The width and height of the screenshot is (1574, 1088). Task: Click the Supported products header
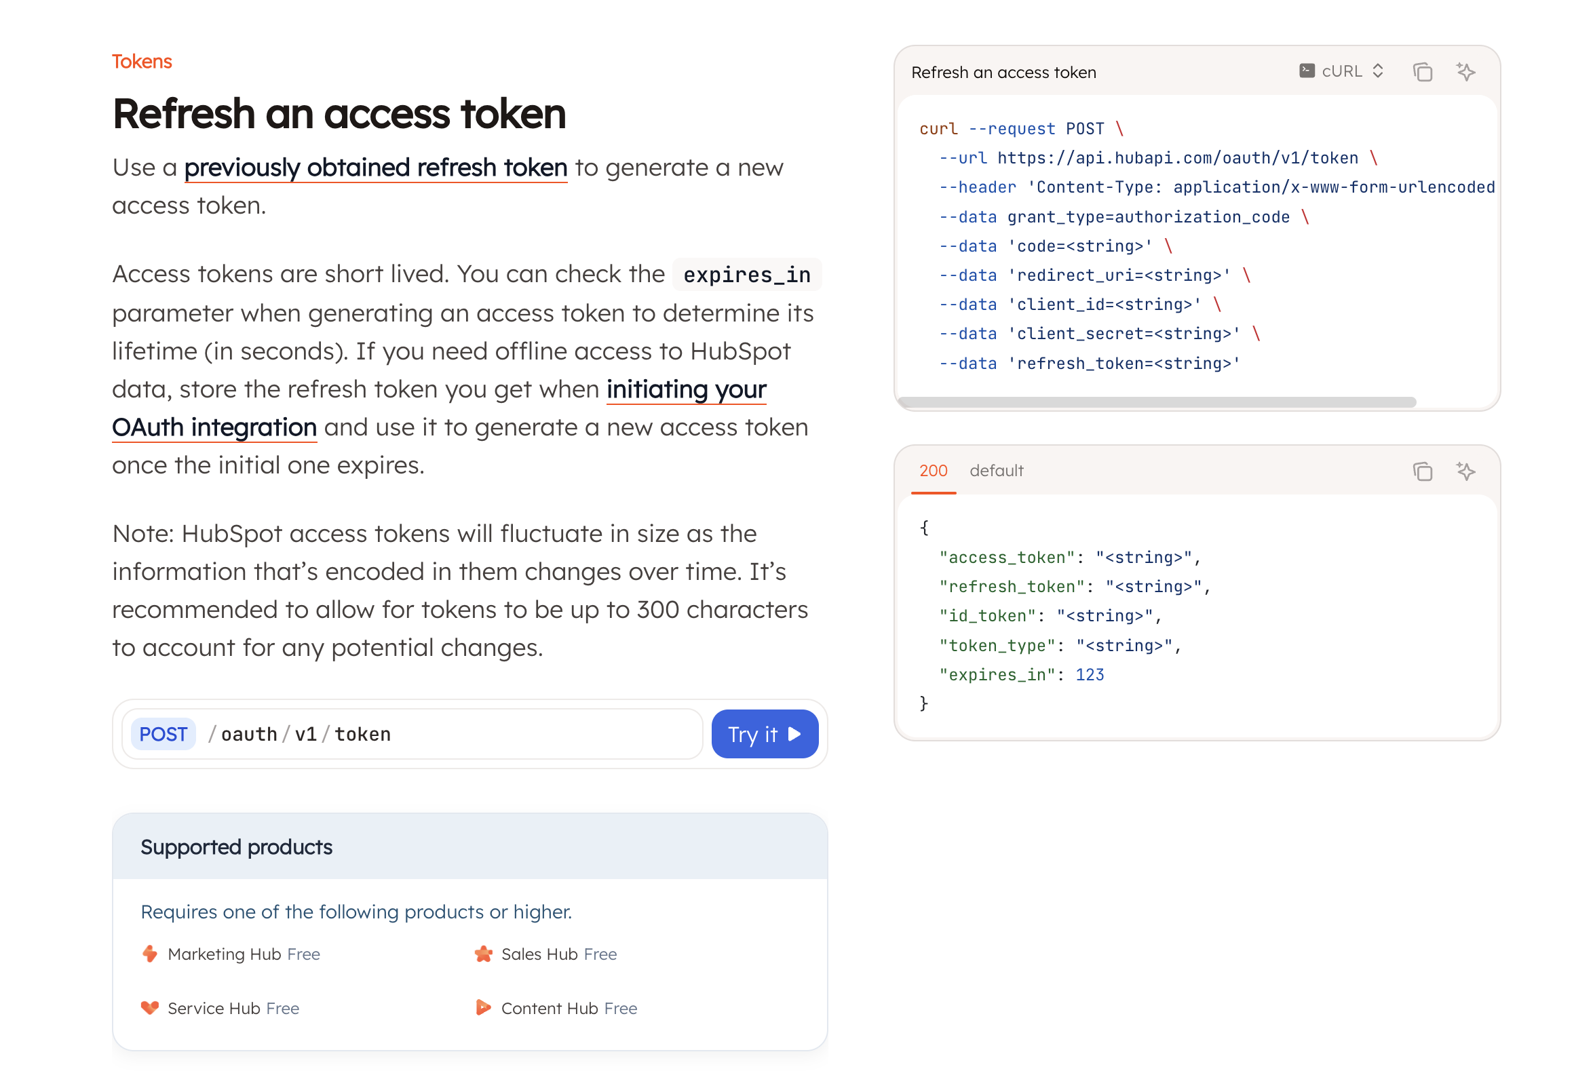(236, 847)
